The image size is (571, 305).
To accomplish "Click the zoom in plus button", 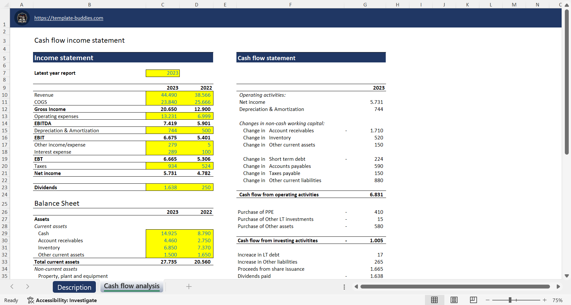I will [x=545, y=300].
